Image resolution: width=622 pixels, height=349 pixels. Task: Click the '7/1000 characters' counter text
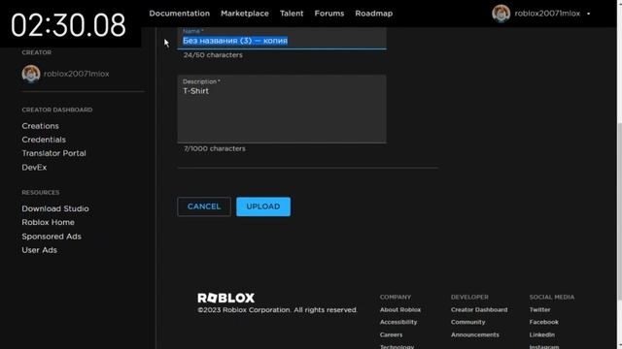point(214,148)
